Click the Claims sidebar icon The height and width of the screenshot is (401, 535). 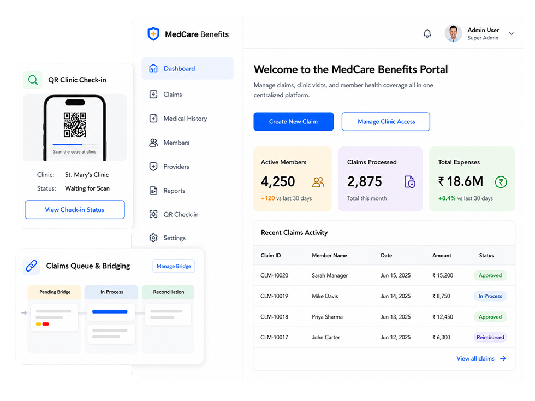[153, 95]
